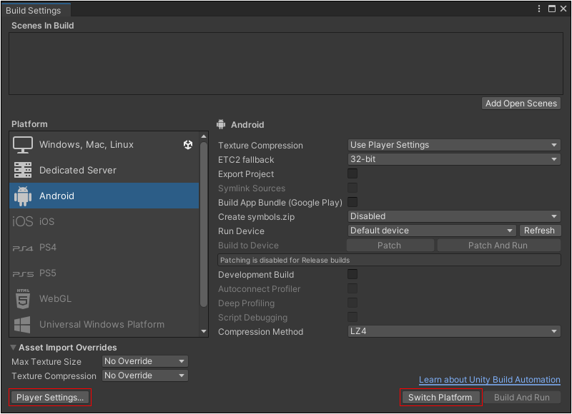This screenshot has height=414, width=572.
Task: Click the Patching is disabled message box
Action: (389, 260)
